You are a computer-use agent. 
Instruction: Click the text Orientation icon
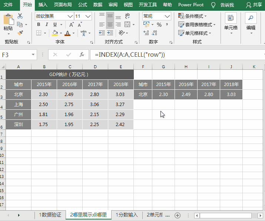pyautogui.click(x=122, y=33)
